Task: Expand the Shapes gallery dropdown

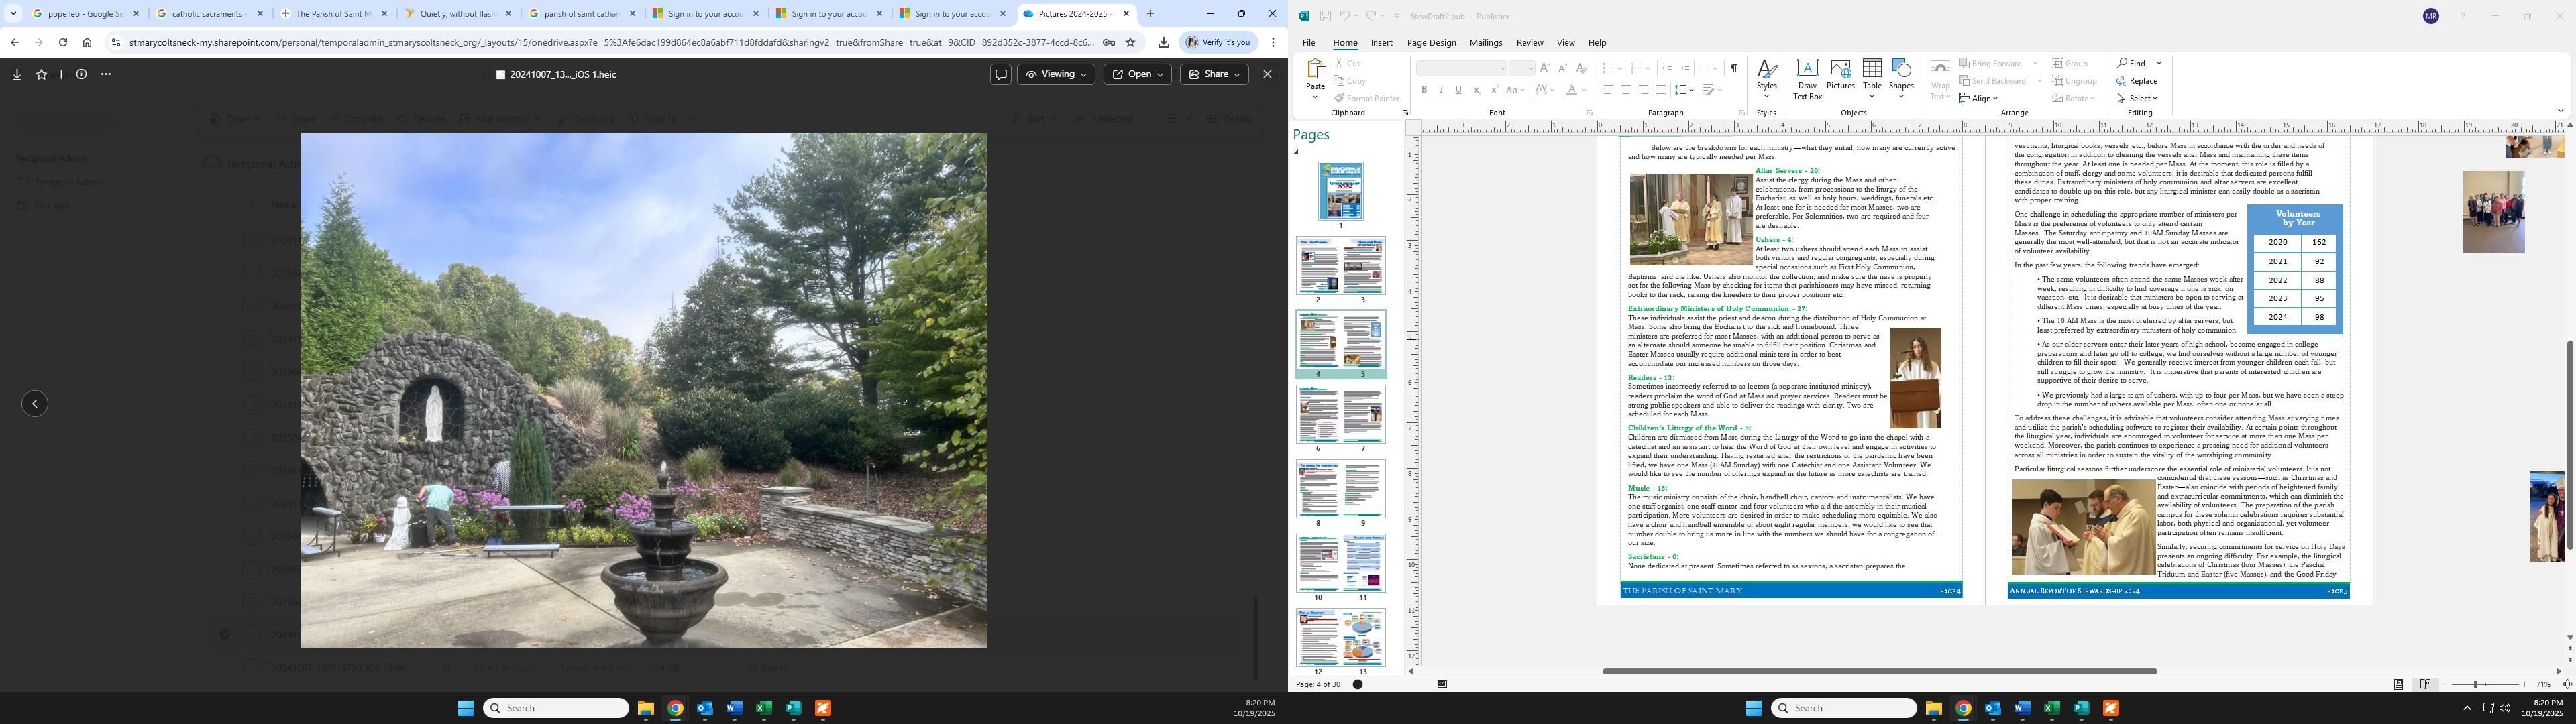Action: click(1901, 96)
